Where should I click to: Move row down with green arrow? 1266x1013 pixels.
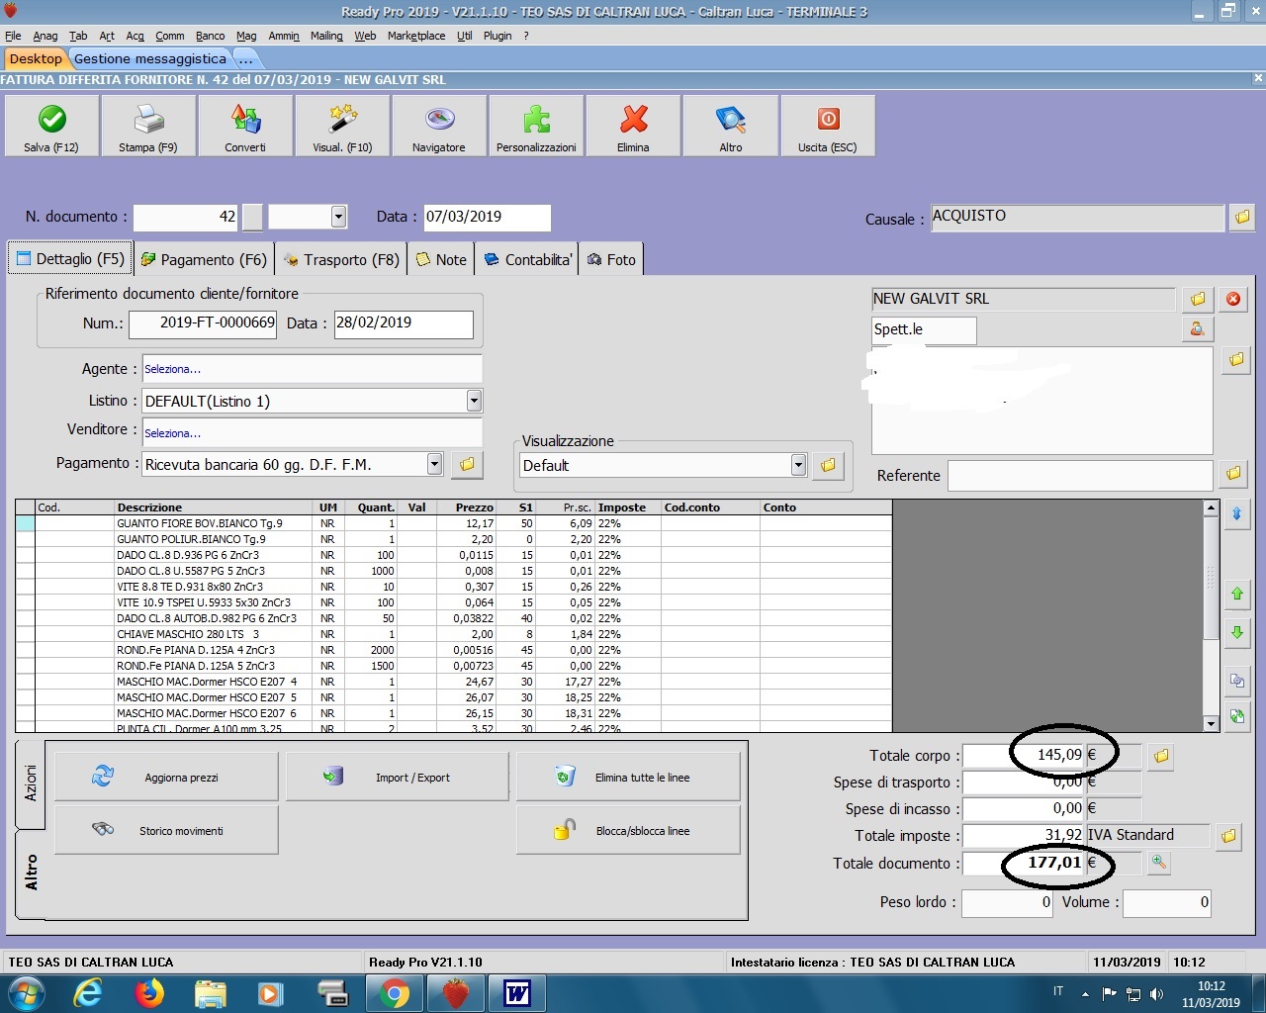tap(1236, 633)
